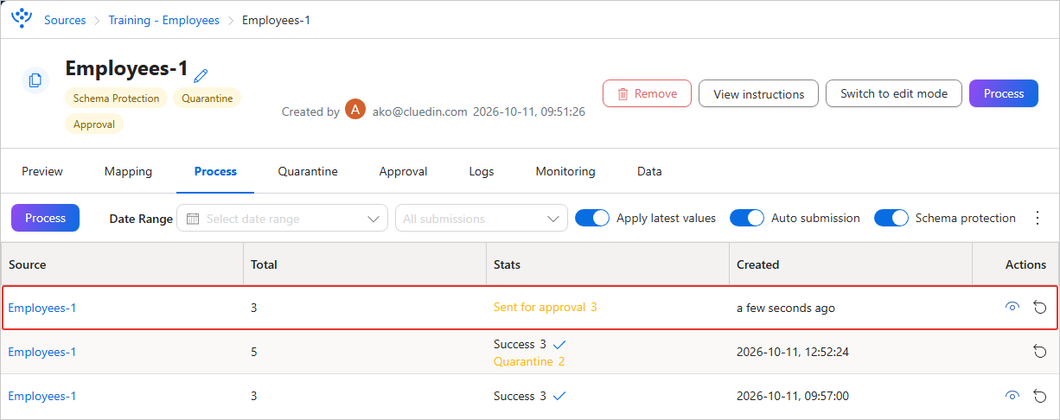This screenshot has height=420, width=1060.
Task: Click the CluedIn logo icon
Action: [x=22, y=17]
